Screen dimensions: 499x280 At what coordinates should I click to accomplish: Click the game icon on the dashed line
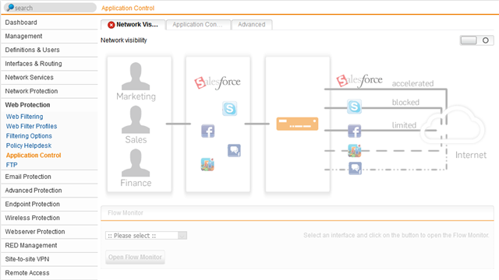point(355,150)
